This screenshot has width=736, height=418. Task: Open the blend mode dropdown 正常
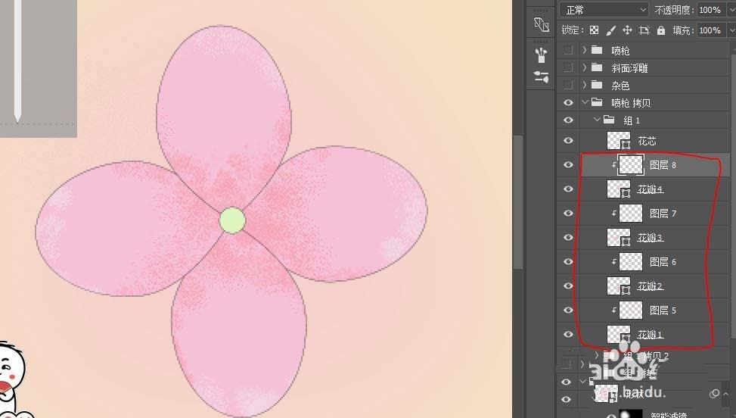click(604, 10)
